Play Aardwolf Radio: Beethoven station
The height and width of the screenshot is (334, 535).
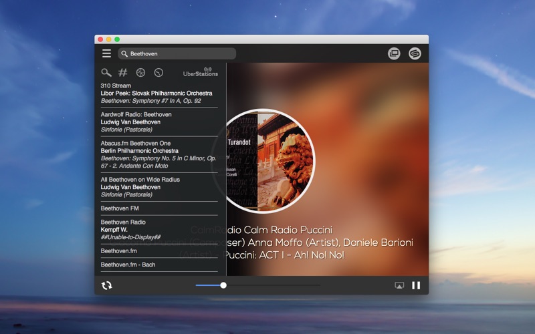point(136,114)
